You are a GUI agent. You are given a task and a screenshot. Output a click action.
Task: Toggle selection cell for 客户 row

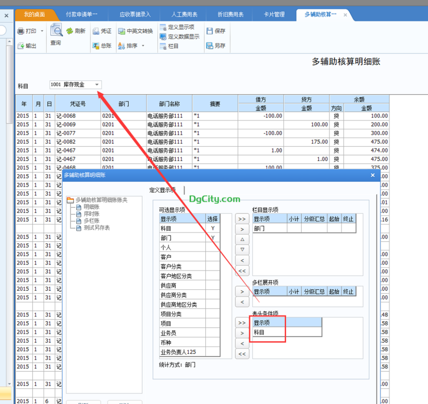tap(212, 257)
